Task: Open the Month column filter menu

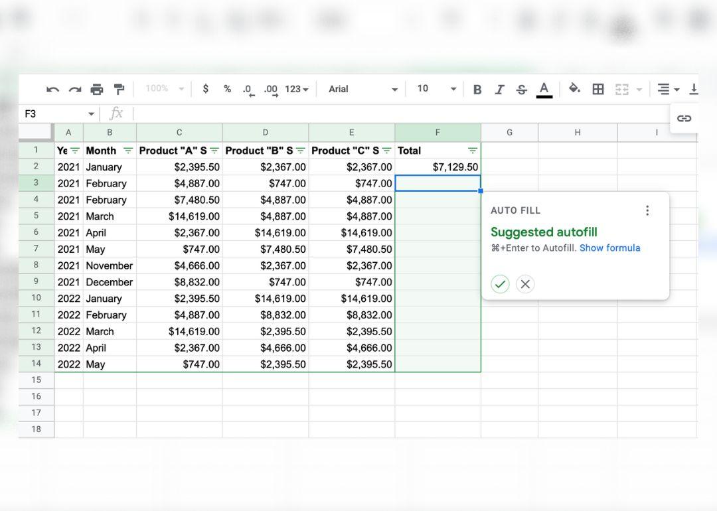Action: click(x=128, y=151)
